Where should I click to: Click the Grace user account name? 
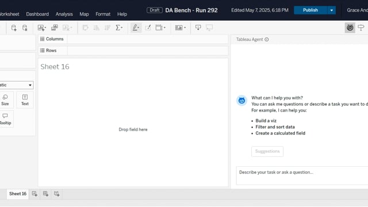tap(358, 10)
